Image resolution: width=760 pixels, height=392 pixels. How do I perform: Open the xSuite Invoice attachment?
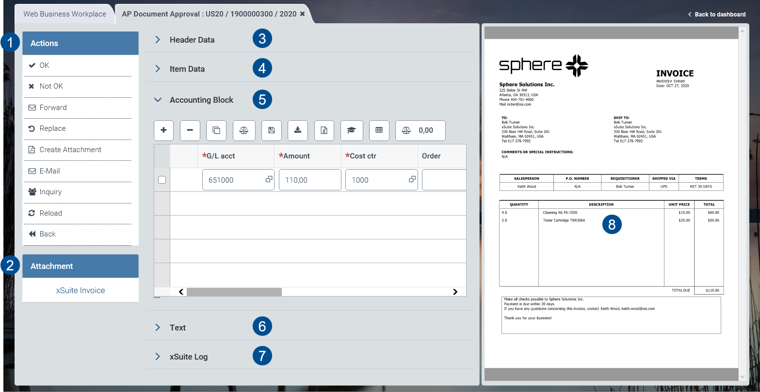click(x=80, y=290)
